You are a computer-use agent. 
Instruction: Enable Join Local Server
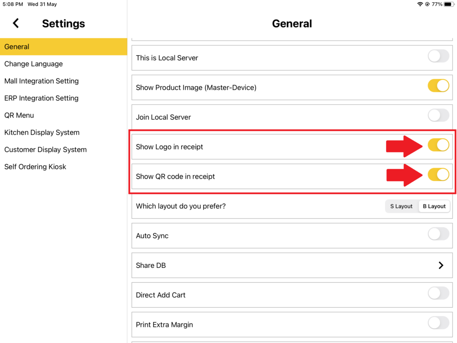pyautogui.click(x=438, y=115)
